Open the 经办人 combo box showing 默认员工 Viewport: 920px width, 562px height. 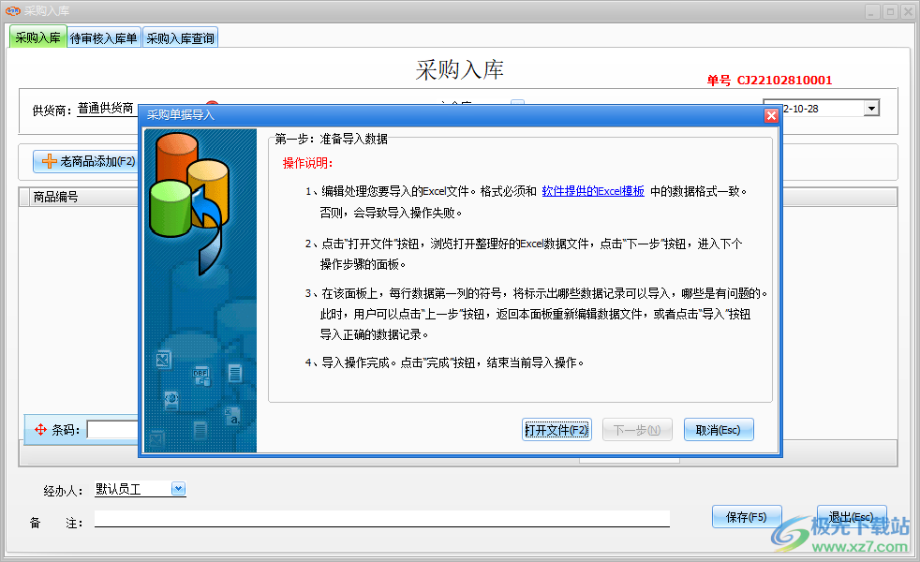coord(178,488)
